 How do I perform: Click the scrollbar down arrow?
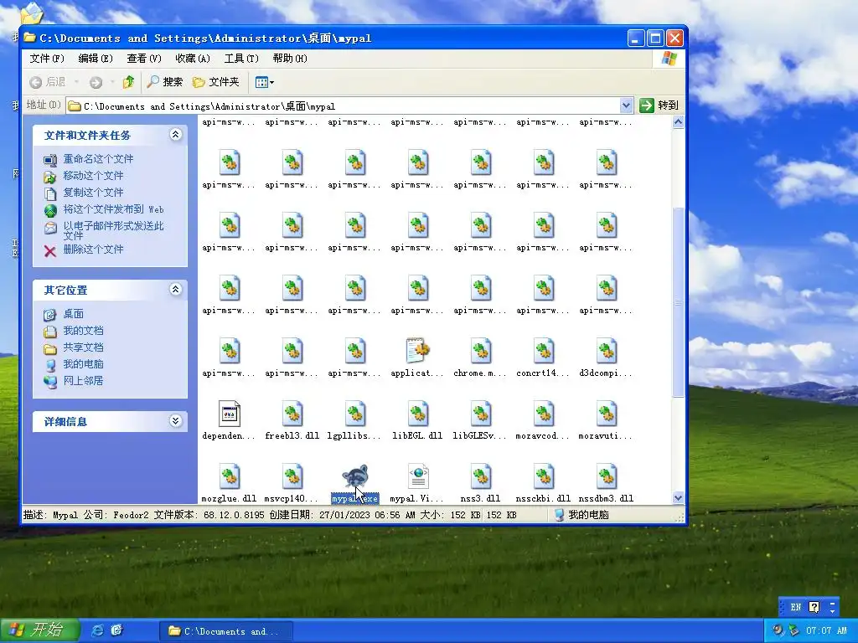pos(678,497)
